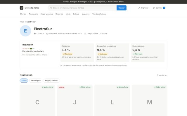The height and width of the screenshot is (116, 187).
Task: Click the Muy bien badge under Cancelaciones
Action: [138, 54]
